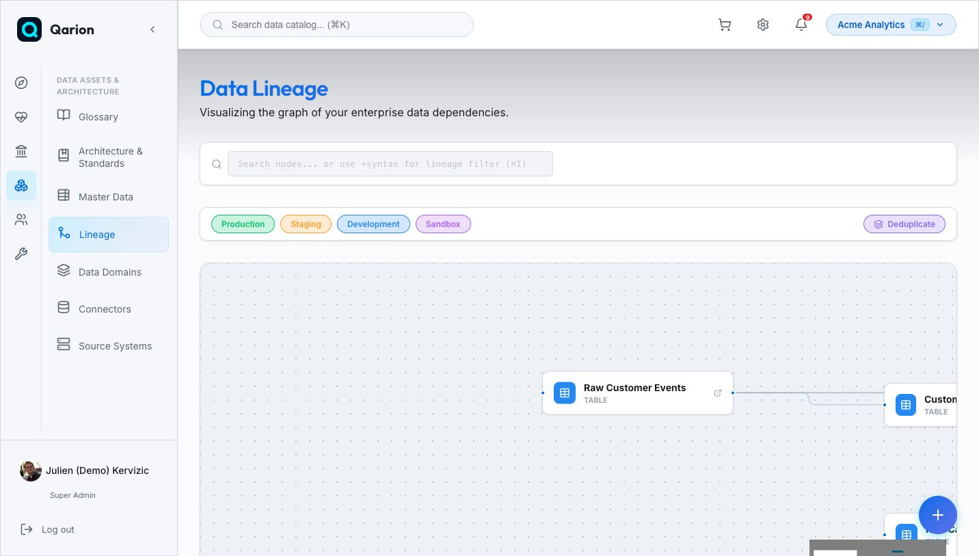Select the Raw Customer Events node
Viewport: 979px width, 556px height.
pyautogui.click(x=638, y=393)
